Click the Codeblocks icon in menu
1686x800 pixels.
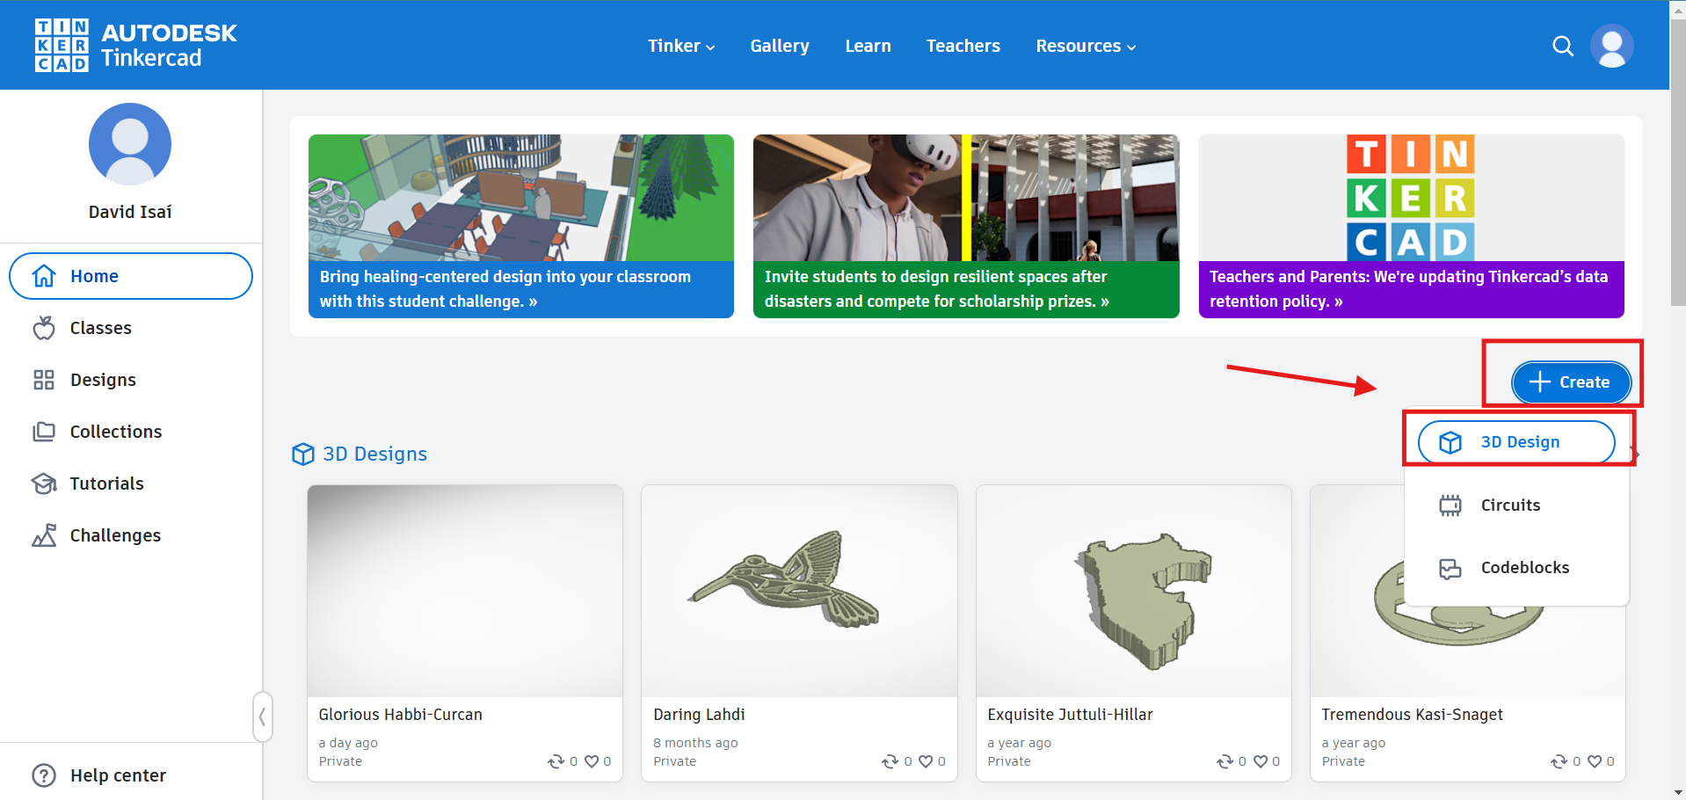tap(1450, 569)
